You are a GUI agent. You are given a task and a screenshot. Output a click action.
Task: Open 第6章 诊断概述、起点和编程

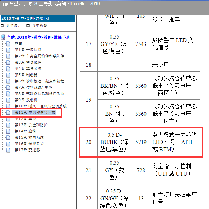[x=39, y=81]
